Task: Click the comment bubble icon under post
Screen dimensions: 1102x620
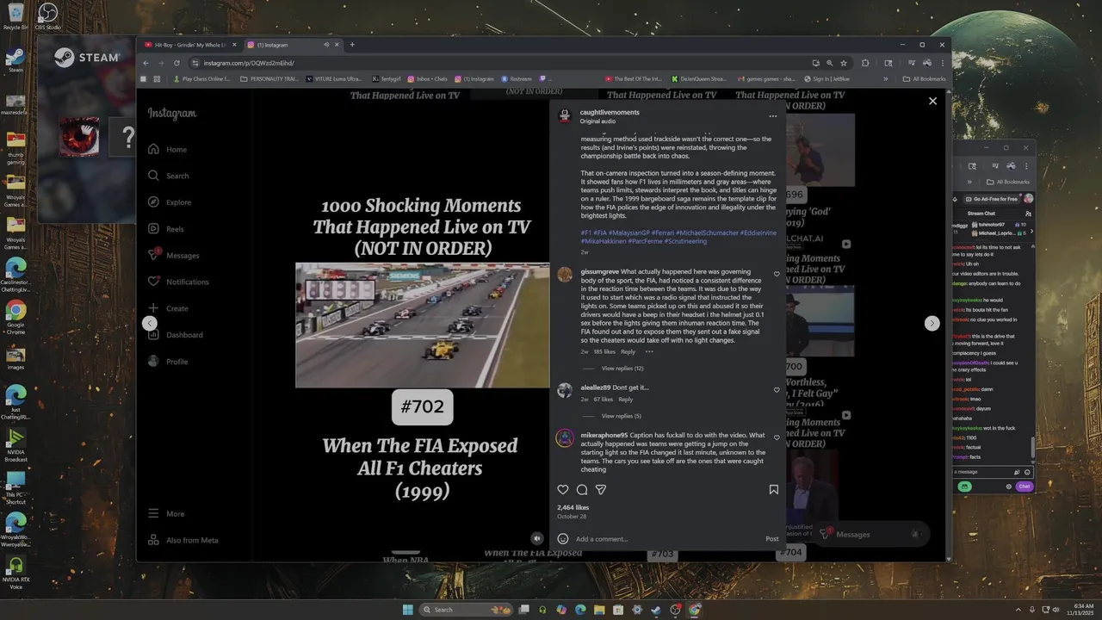Action: (582, 489)
